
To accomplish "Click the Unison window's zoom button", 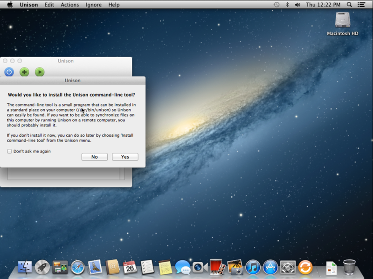I will 20,61.
